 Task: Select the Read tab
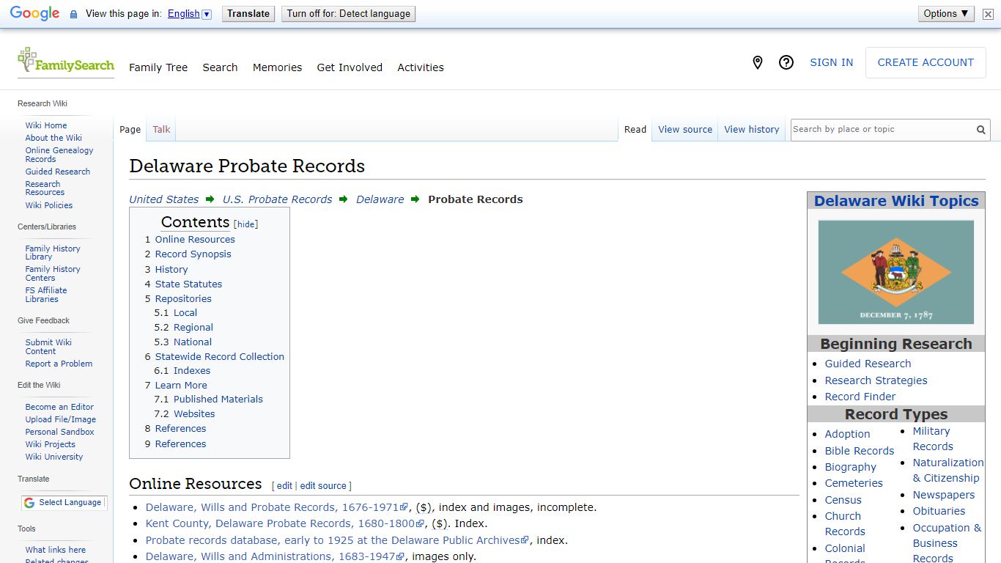[x=635, y=130]
